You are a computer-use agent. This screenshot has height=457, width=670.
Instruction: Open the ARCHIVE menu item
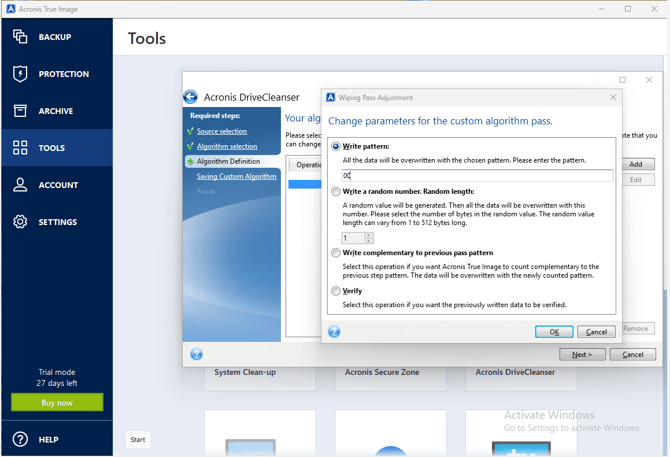point(56,111)
